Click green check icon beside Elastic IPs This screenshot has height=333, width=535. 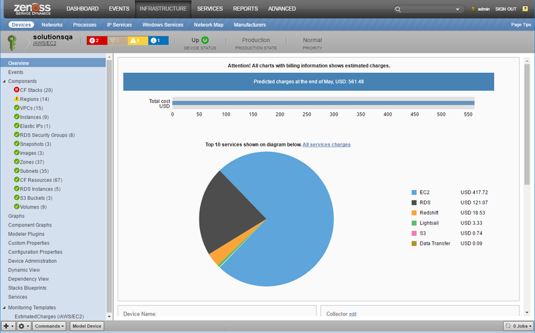tap(16, 126)
